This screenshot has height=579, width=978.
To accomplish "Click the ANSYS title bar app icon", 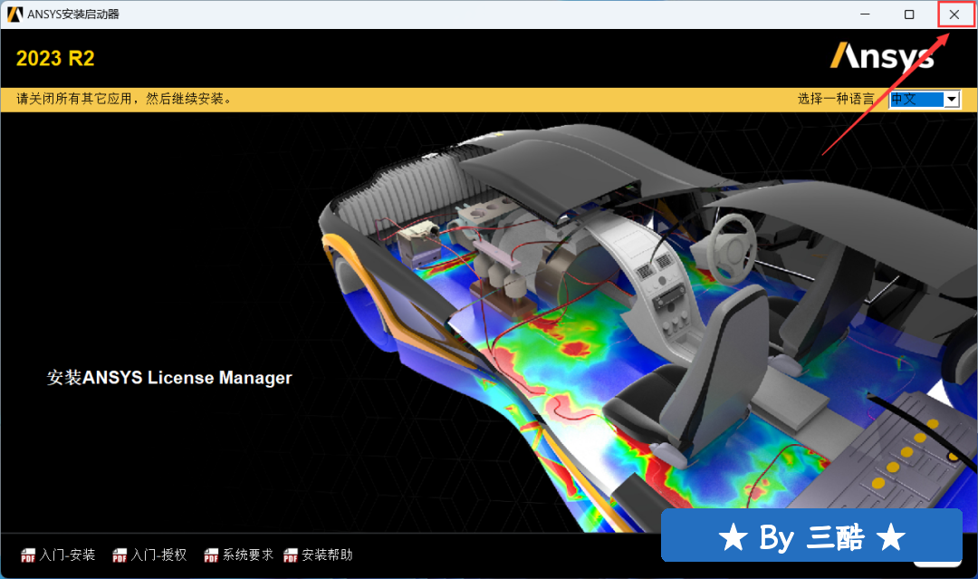I will [x=14, y=14].
